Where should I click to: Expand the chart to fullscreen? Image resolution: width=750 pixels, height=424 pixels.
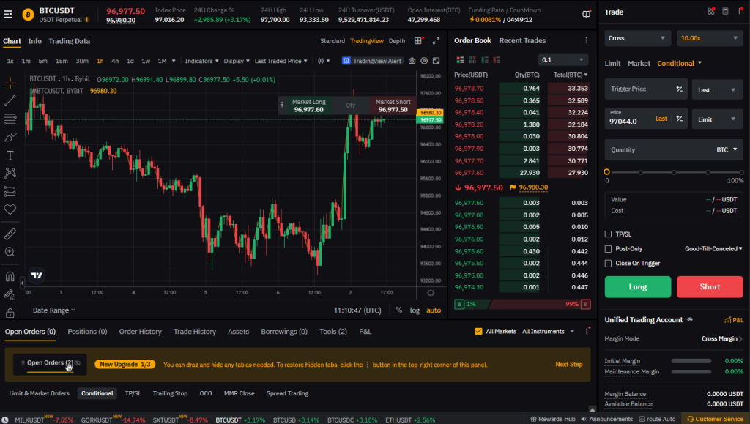coord(437,41)
